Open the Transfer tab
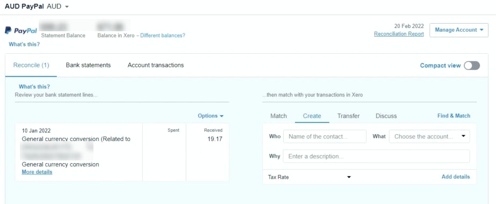This screenshot has width=496, height=204. click(348, 116)
